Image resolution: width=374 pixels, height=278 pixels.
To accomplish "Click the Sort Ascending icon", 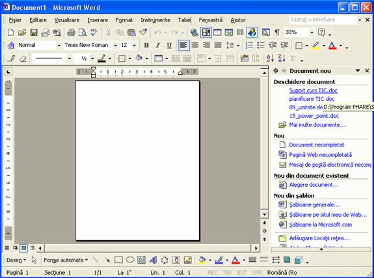I will click(270, 59).
